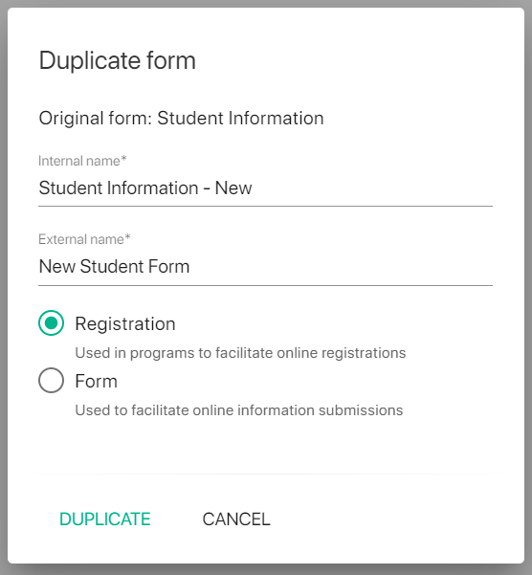Select the Form radio button
The height and width of the screenshot is (575, 532).
click(51, 380)
